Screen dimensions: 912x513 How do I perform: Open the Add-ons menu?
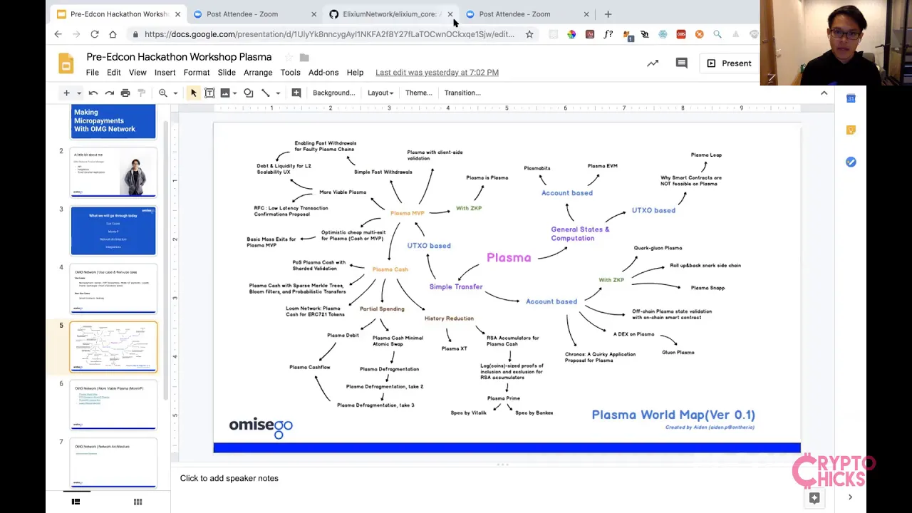tap(323, 73)
